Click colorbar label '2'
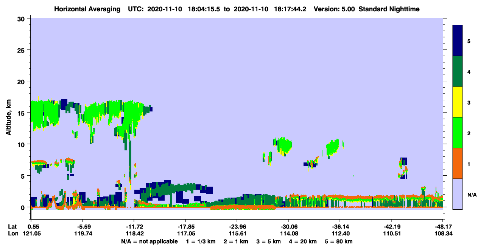This screenshot has width=492, height=252. (469, 133)
